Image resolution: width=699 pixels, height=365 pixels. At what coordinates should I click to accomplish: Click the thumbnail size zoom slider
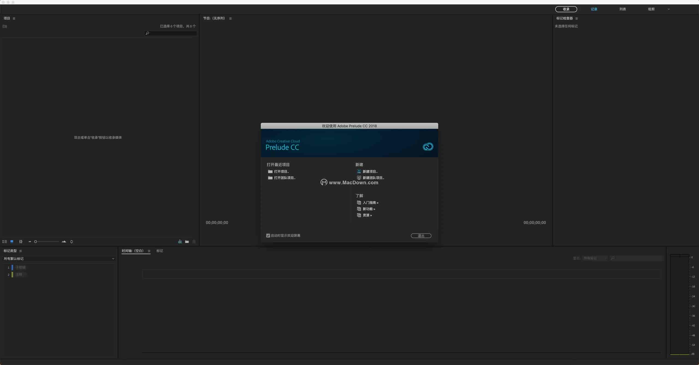coord(47,242)
